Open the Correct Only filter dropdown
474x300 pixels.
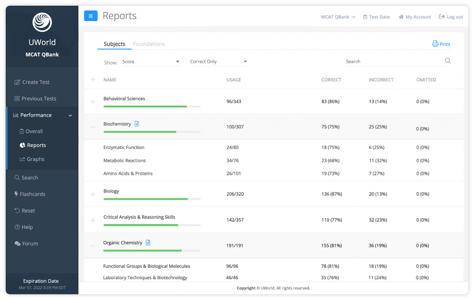(x=218, y=61)
